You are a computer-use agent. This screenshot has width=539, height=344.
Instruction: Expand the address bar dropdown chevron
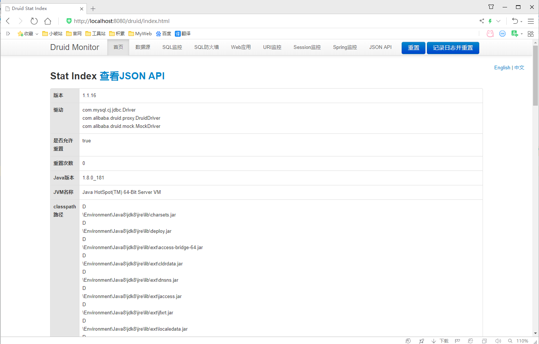498,21
